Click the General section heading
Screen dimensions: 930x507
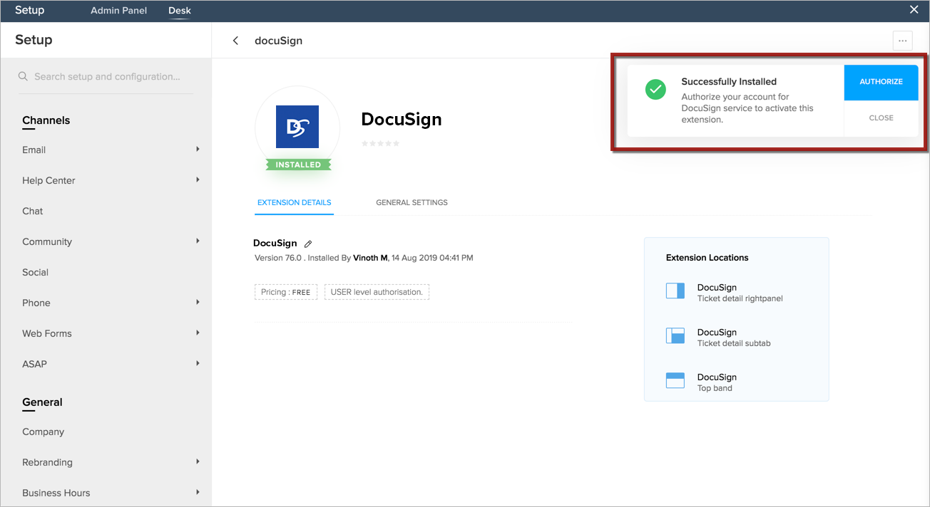tap(42, 402)
